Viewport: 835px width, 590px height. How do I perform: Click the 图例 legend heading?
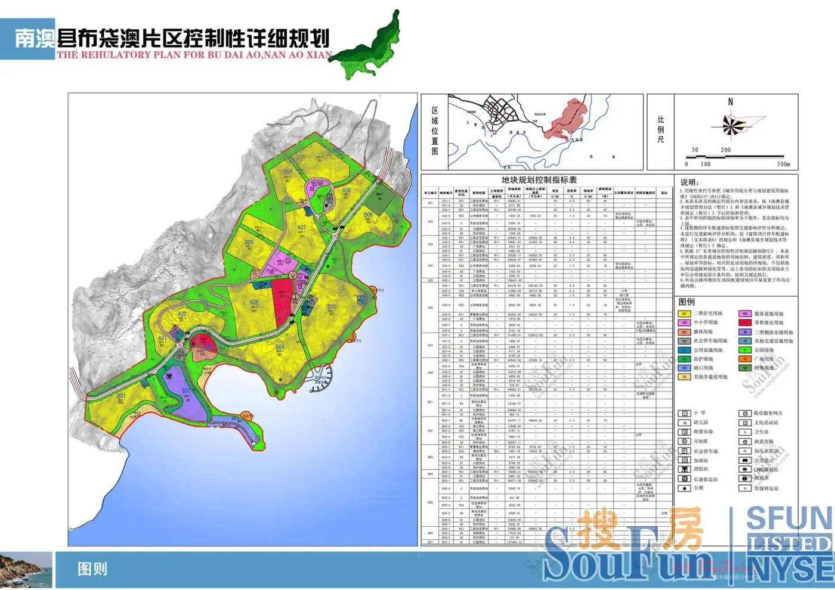pyautogui.click(x=687, y=302)
